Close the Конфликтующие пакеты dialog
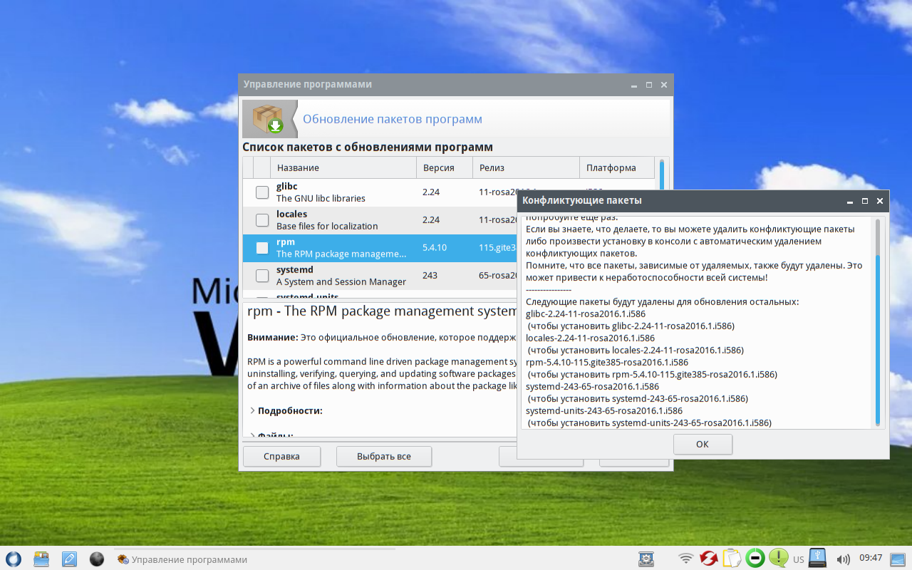The image size is (912, 570). 880,201
